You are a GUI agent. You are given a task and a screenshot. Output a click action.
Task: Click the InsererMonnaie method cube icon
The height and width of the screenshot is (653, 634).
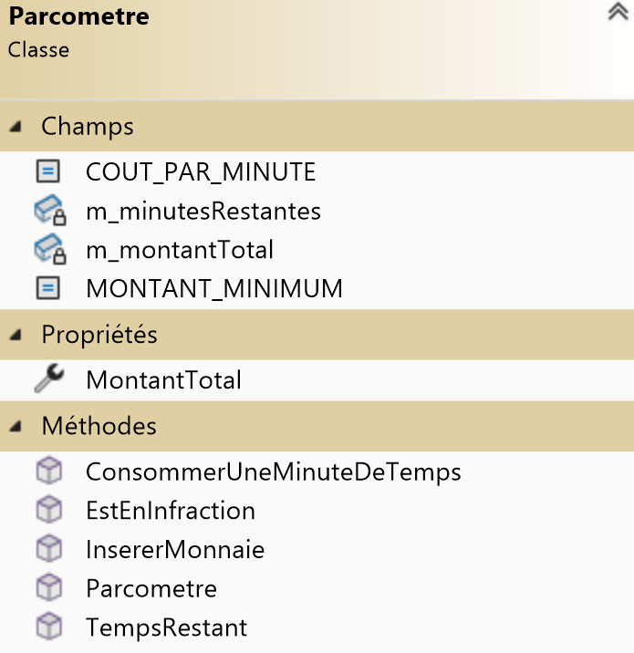click(48, 550)
